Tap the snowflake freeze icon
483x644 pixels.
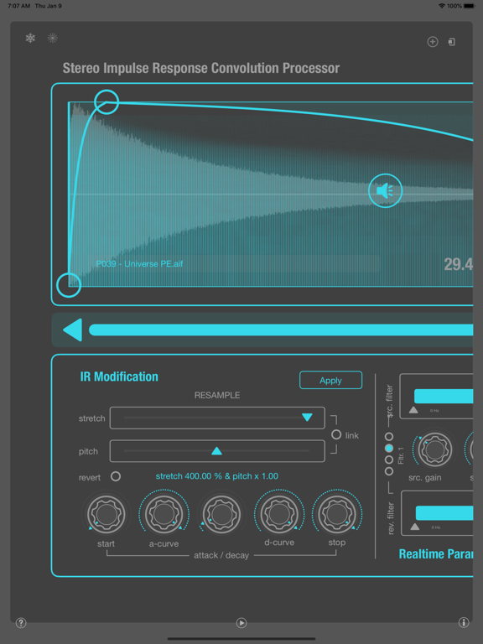click(x=30, y=39)
